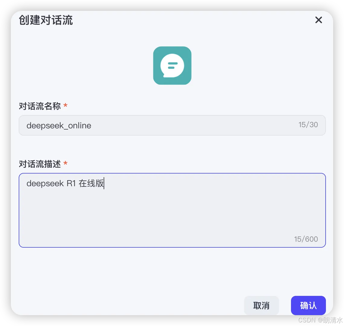This screenshot has height=326, width=344.
Task: Click the red asterisk beside 对话流描述
Action: 65,163
